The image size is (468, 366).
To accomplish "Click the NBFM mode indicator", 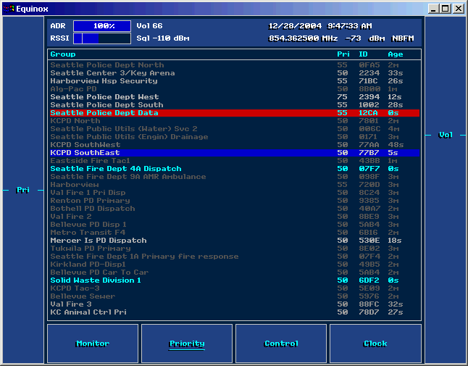I will tap(403, 38).
